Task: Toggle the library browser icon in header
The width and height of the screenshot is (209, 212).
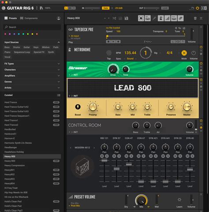Action: [x=41, y=8]
